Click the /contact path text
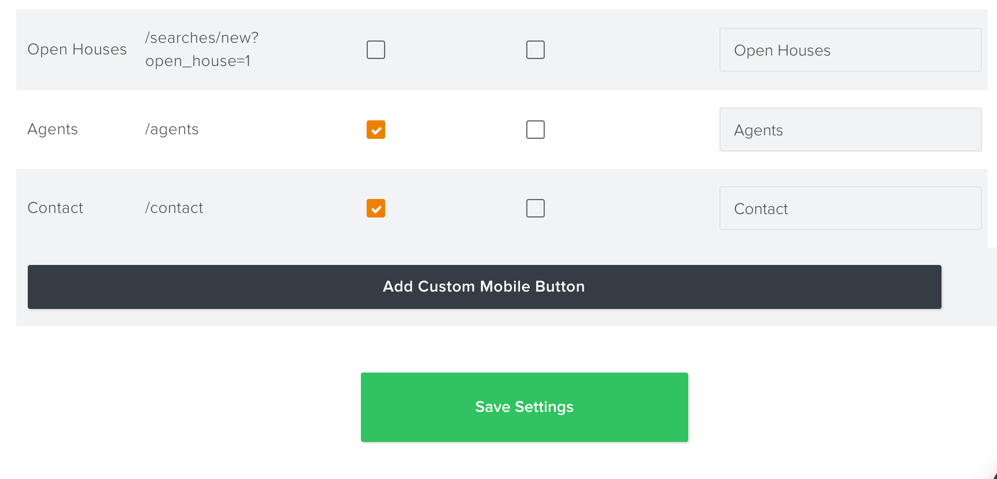Viewport: 997px width, 479px height. (174, 208)
